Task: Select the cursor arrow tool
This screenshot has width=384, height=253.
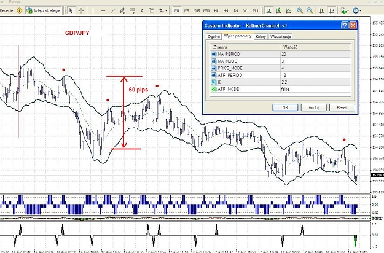Action: [71, 10]
